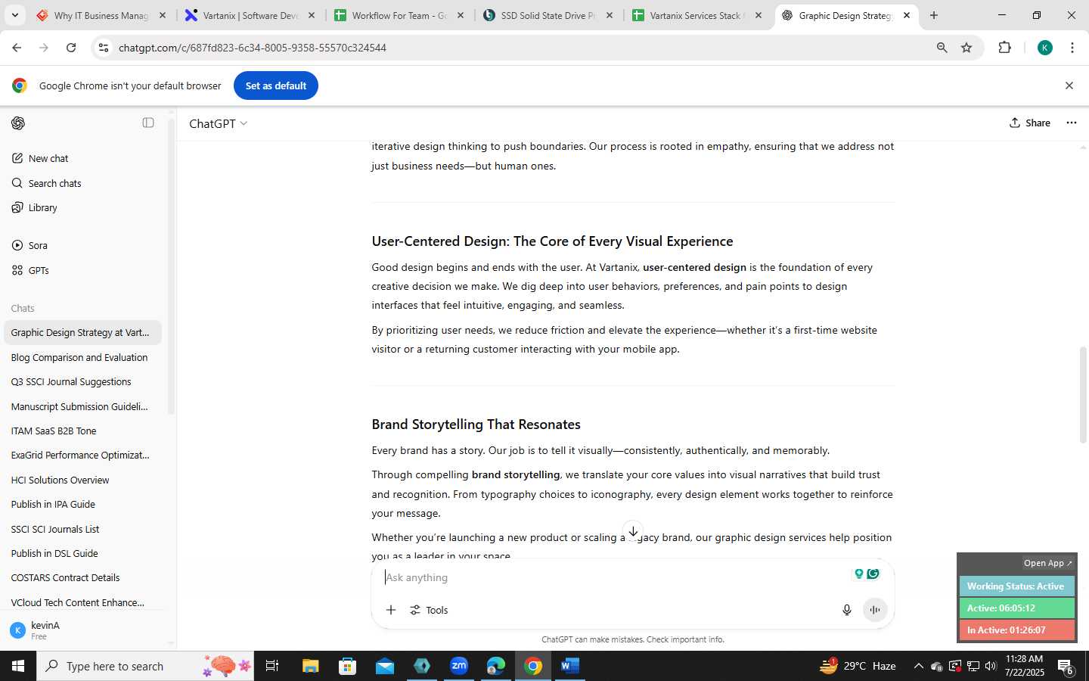
Task: Switch to SSD Solid State Drive tab
Action: coord(548,15)
